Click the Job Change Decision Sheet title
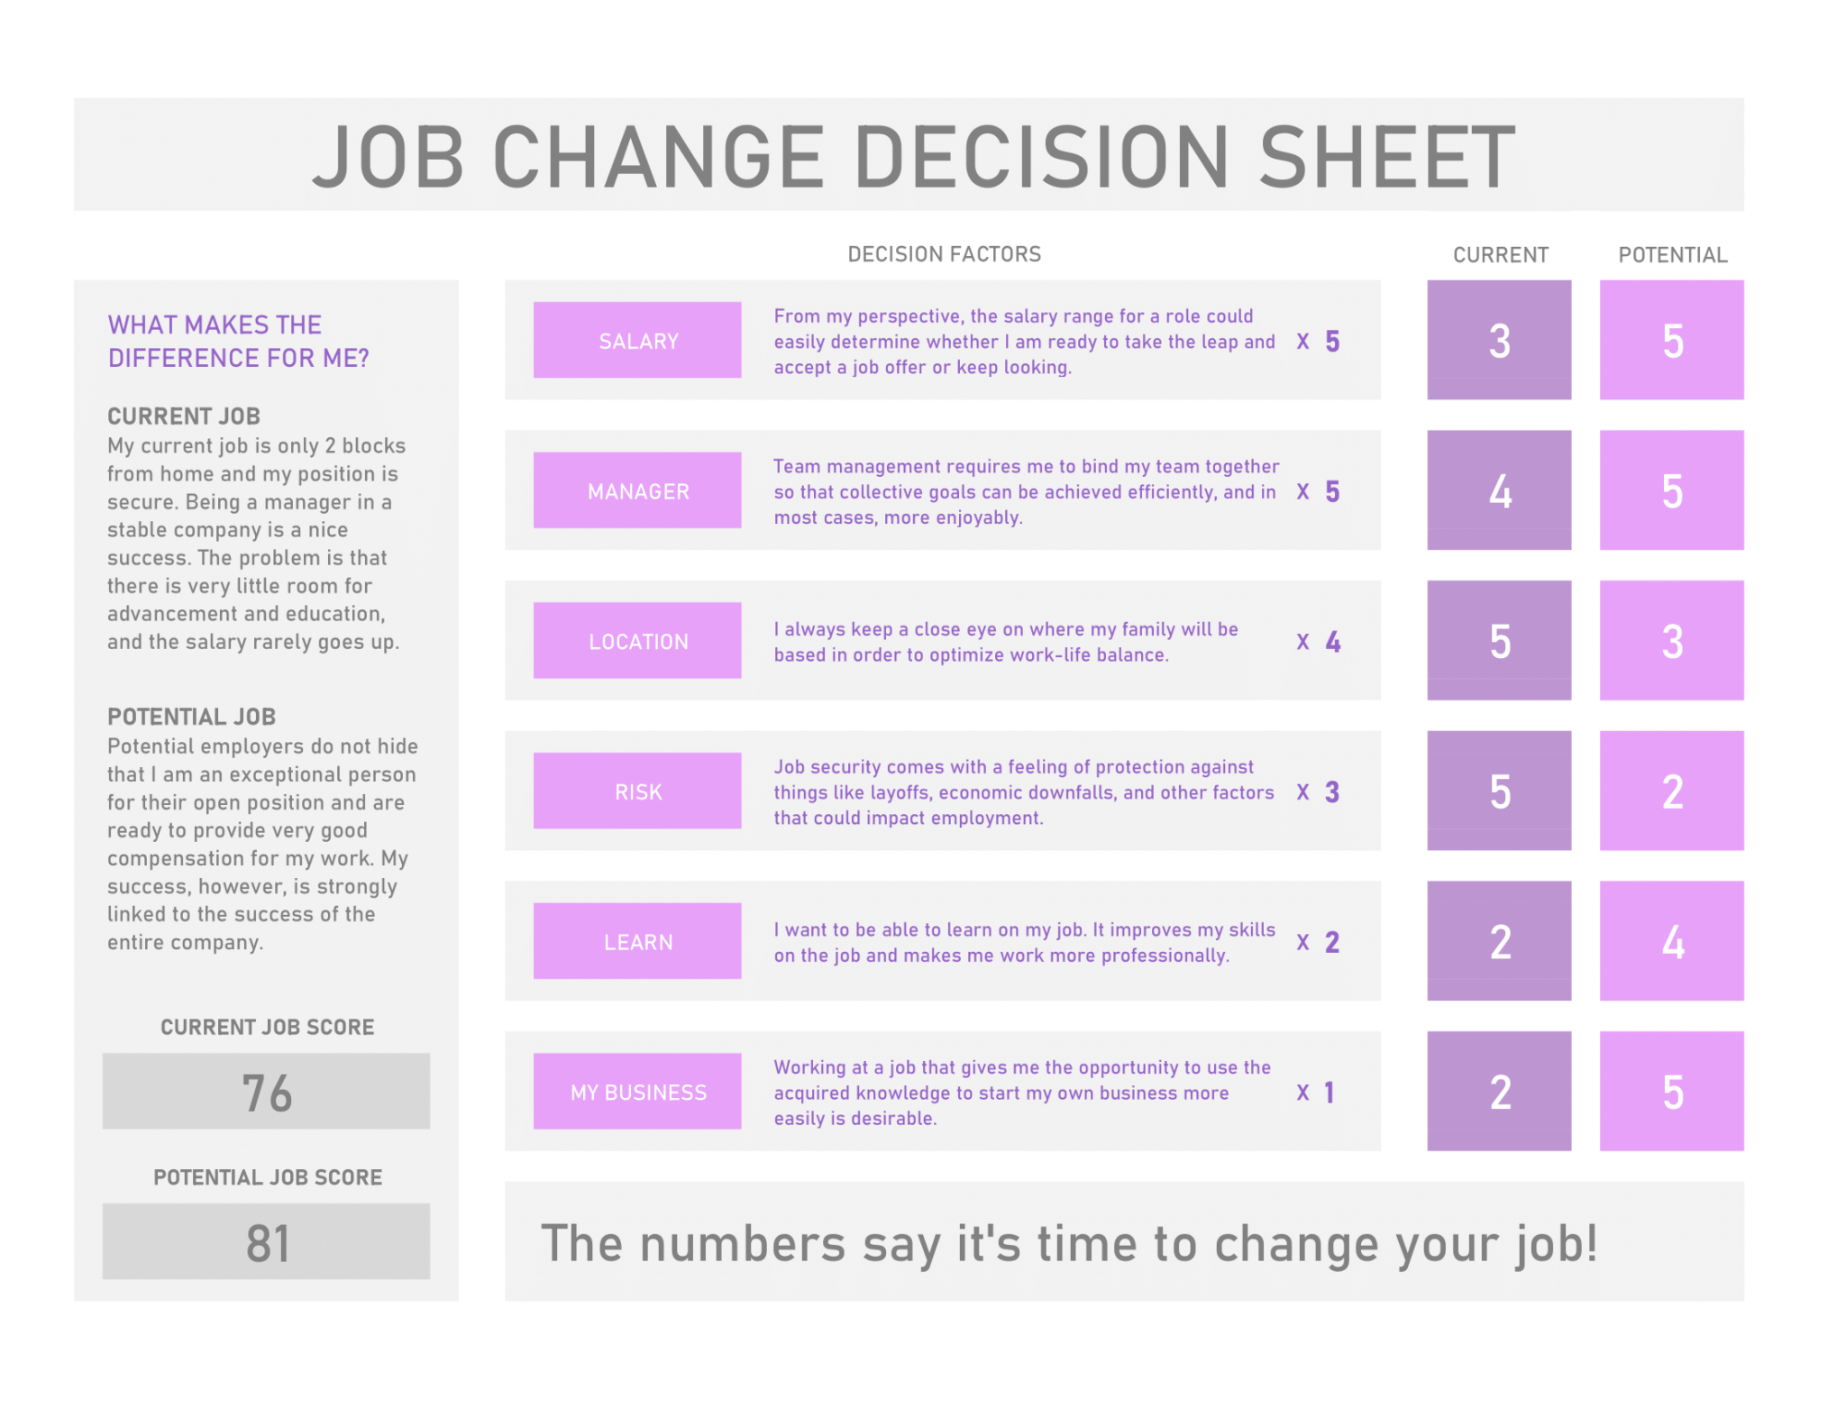The width and height of the screenshot is (1846, 1427). tap(913, 156)
